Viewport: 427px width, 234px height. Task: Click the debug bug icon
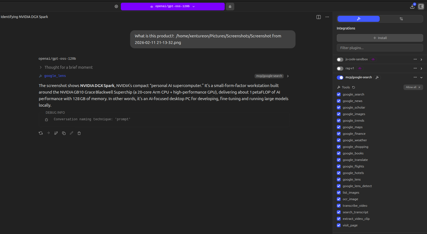pyautogui.click(x=46, y=119)
